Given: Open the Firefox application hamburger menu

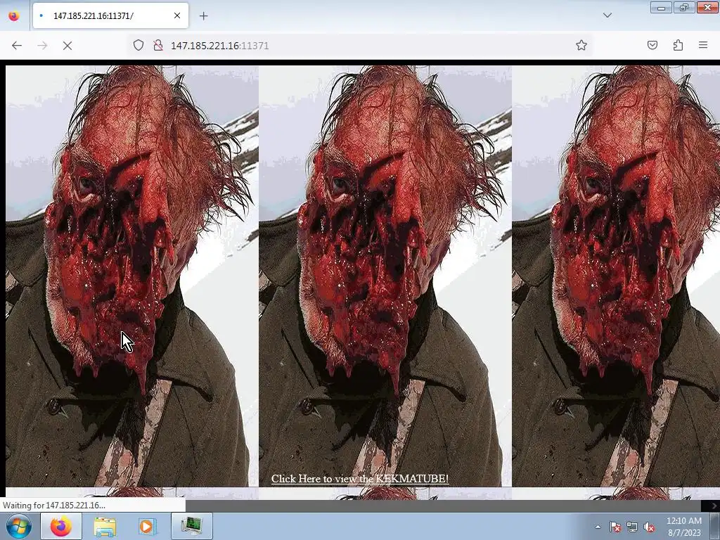Looking at the screenshot, I should coord(703,45).
